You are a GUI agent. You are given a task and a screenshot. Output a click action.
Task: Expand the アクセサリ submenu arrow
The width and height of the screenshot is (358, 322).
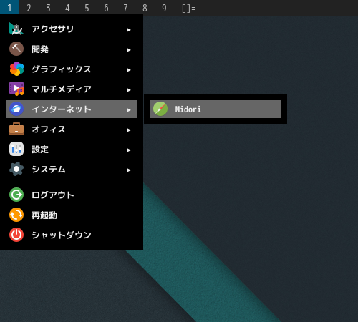click(x=129, y=30)
